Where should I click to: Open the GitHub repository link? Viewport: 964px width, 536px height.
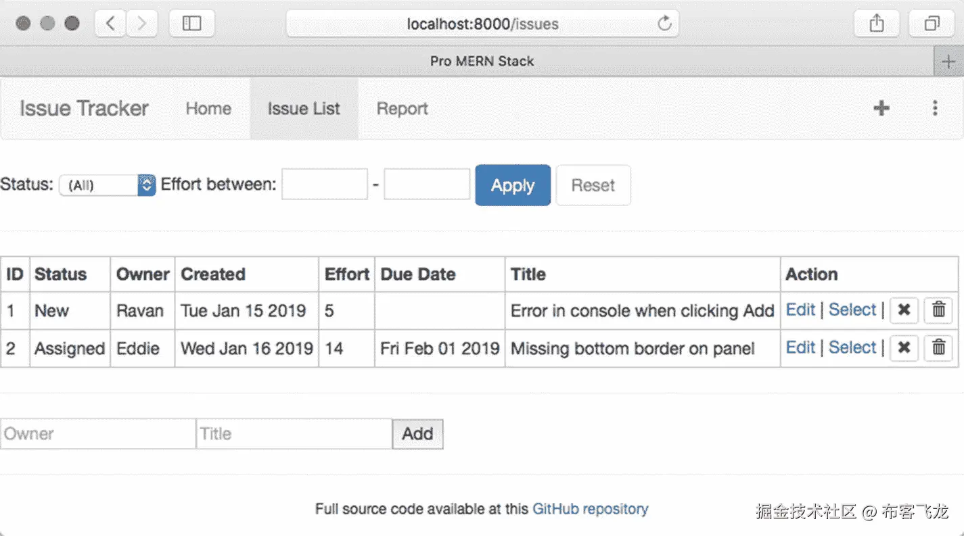(590, 509)
